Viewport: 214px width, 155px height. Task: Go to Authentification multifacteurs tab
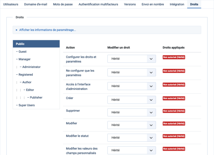point(98,4)
